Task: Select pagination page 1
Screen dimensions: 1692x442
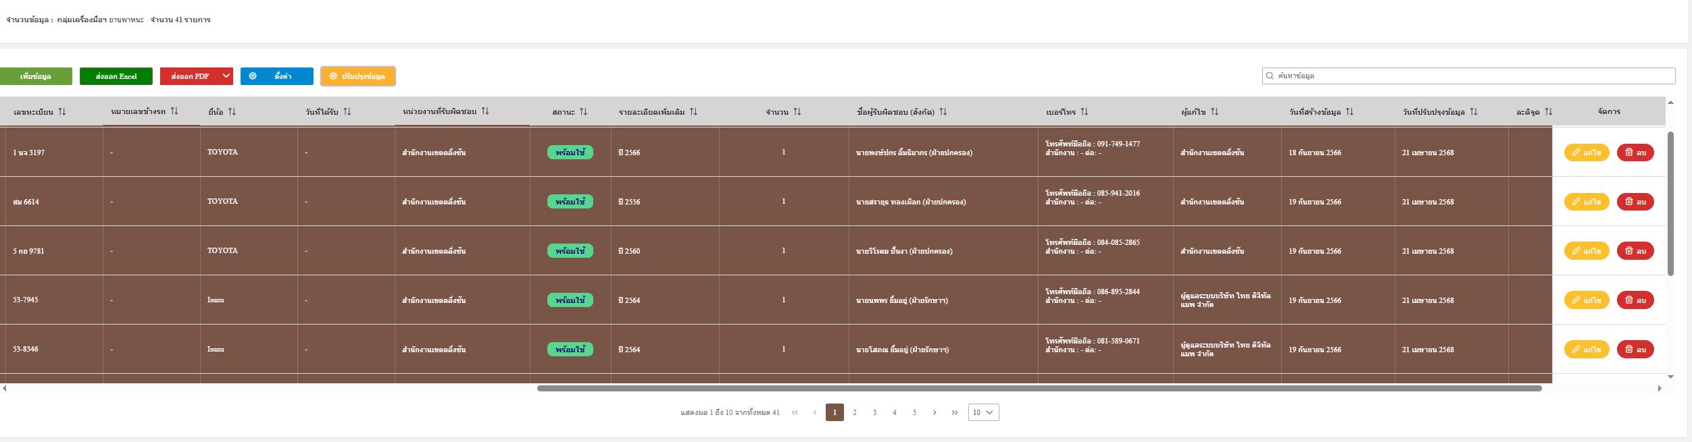Action: point(835,412)
